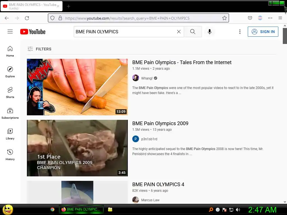
Task: Click the Whang! channel avatar
Action: coord(136,78)
